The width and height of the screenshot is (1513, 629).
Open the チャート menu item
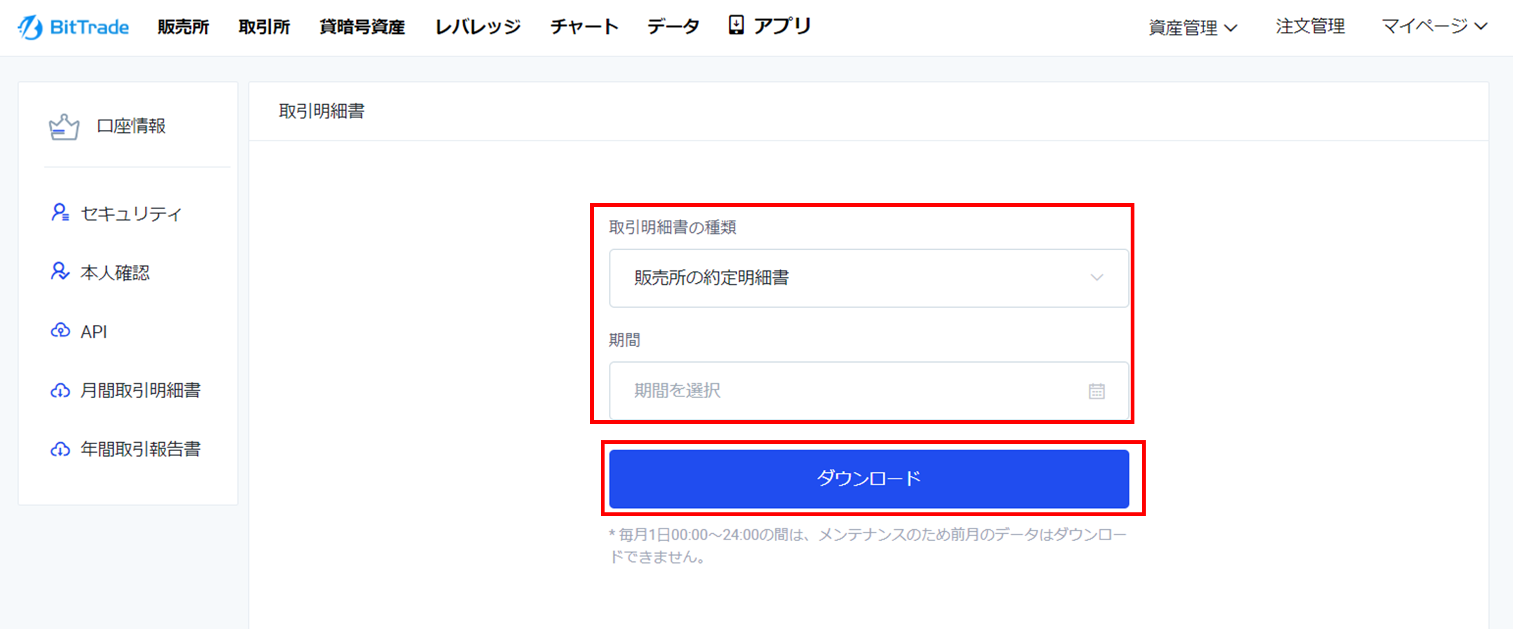[584, 27]
